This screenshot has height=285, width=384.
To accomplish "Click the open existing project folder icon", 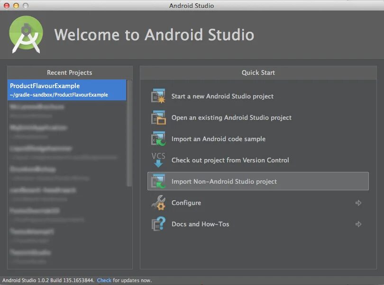I will [158, 117].
